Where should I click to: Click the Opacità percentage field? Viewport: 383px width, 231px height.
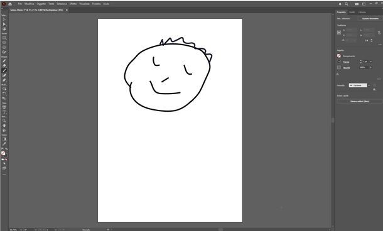364,67
